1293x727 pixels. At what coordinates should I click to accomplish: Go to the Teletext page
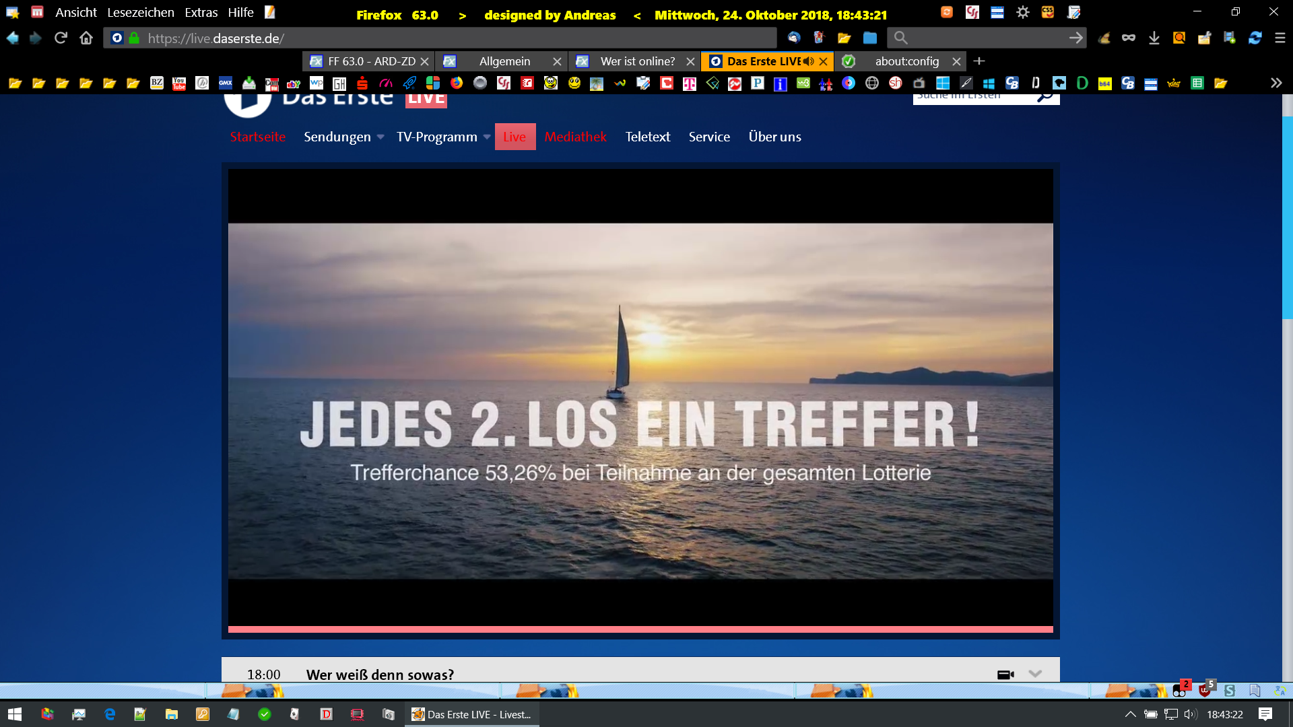click(647, 137)
